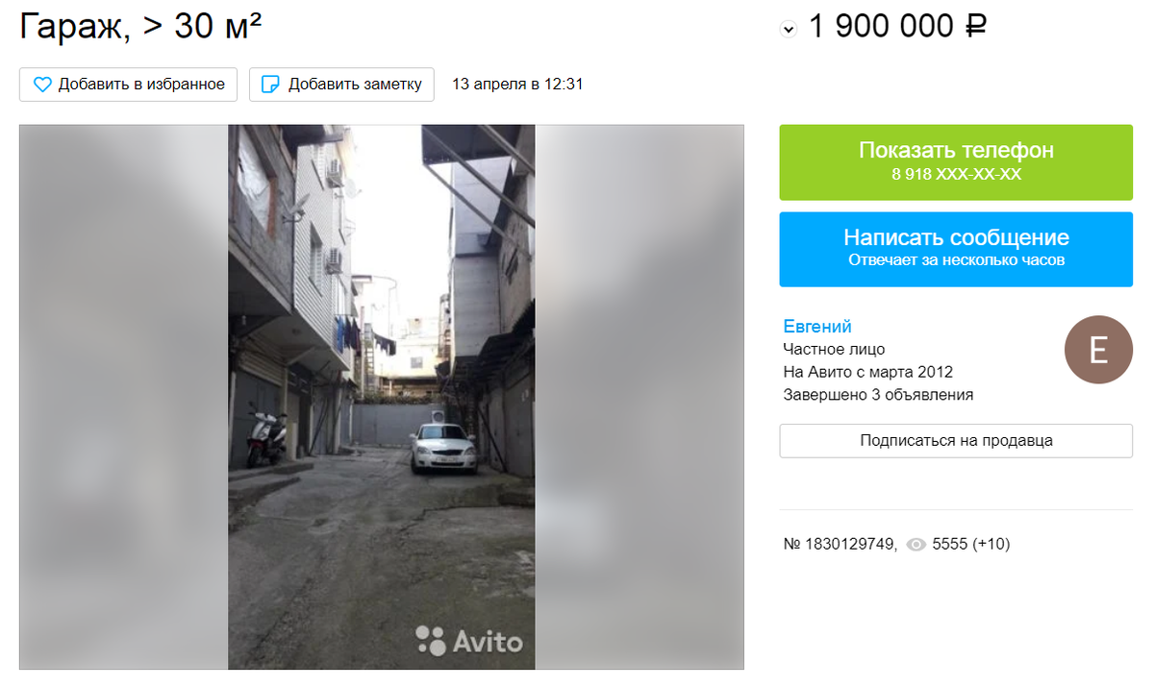This screenshot has height=687, width=1154.
Task: Open the garage photo in the gallery
Action: pos(381,397)
